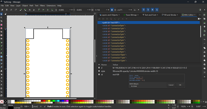This screenshot has width=207, height=109.
Task: Open XML editor layout options dropdown
Action: tap(199, 19)
